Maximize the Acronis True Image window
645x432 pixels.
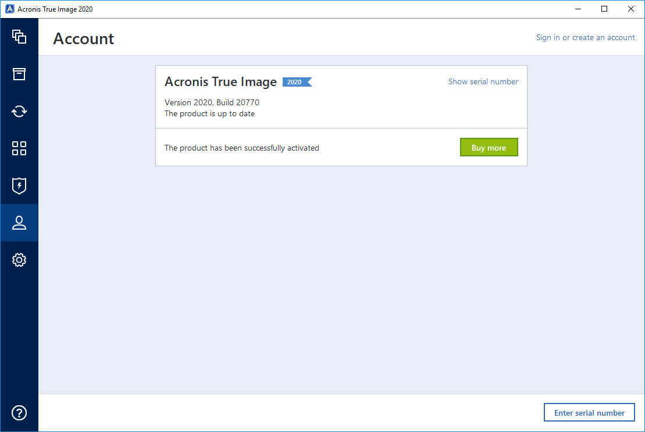tap(603, 9)
